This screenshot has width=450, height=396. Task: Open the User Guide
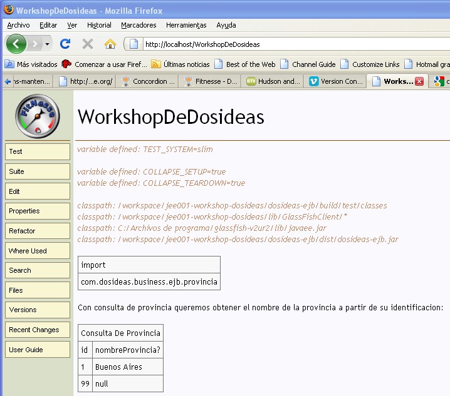[x=38, y=350]
